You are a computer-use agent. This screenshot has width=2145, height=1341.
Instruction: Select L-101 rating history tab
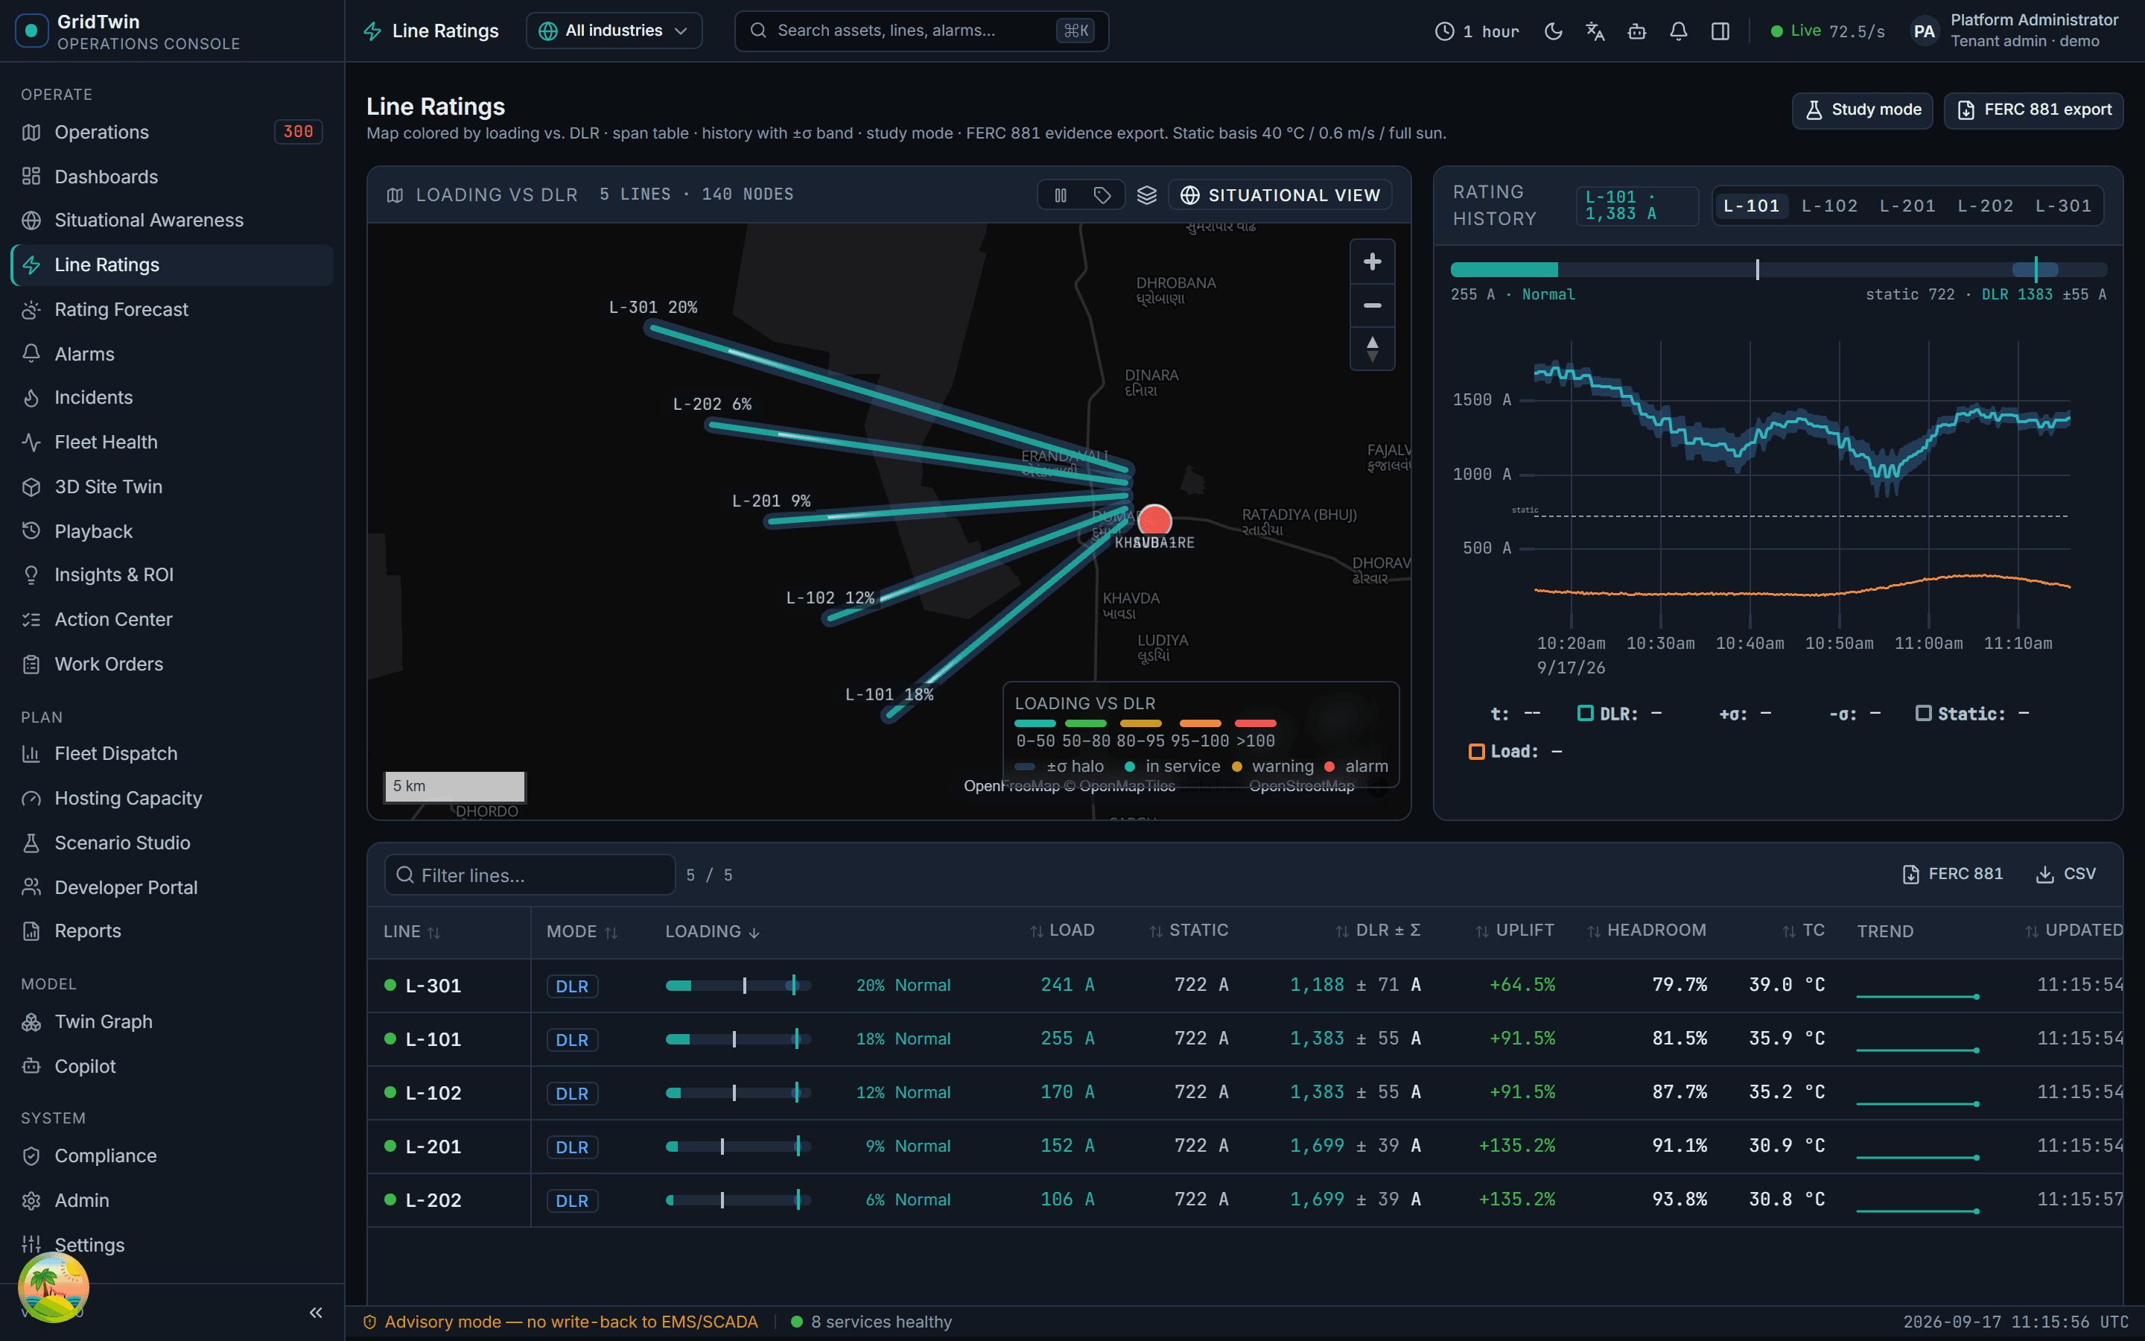(x=1752, y=206)
